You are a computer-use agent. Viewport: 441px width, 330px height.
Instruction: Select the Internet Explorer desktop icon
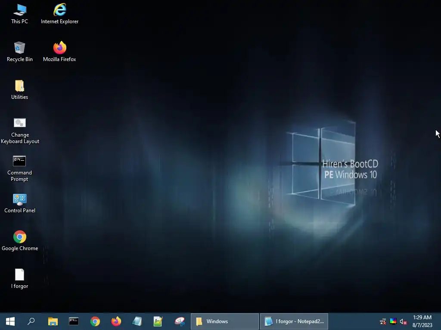pyautogui.click(x=59, y=14)
